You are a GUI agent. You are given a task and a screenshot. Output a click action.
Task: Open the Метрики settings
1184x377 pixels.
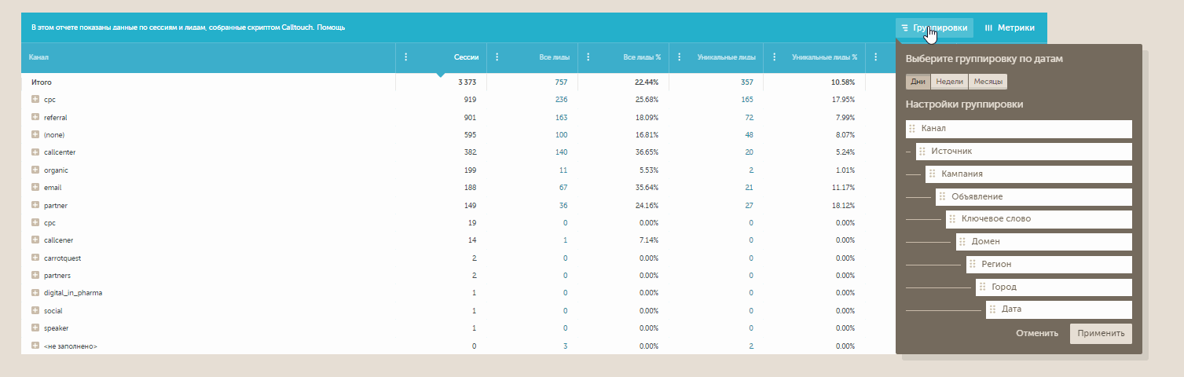coord(1010,27)
